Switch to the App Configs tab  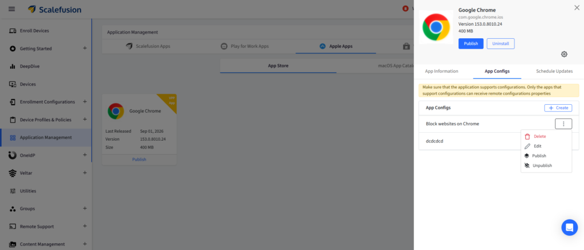point(497,71)
